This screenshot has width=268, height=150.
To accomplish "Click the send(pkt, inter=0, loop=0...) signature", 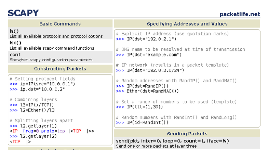I will pos(172,141).
